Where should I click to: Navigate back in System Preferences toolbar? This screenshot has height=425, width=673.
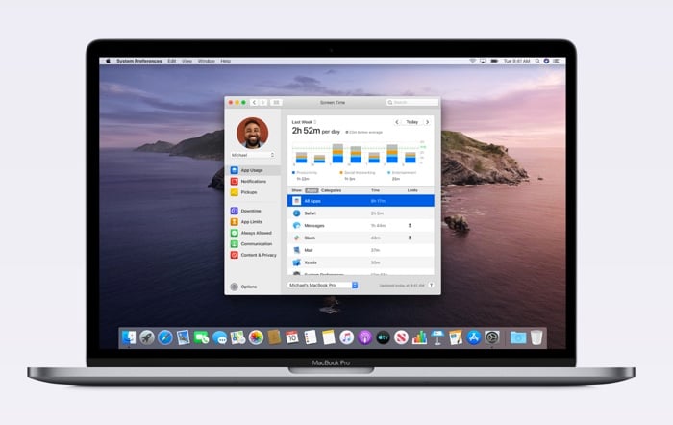tap(254, 102)
